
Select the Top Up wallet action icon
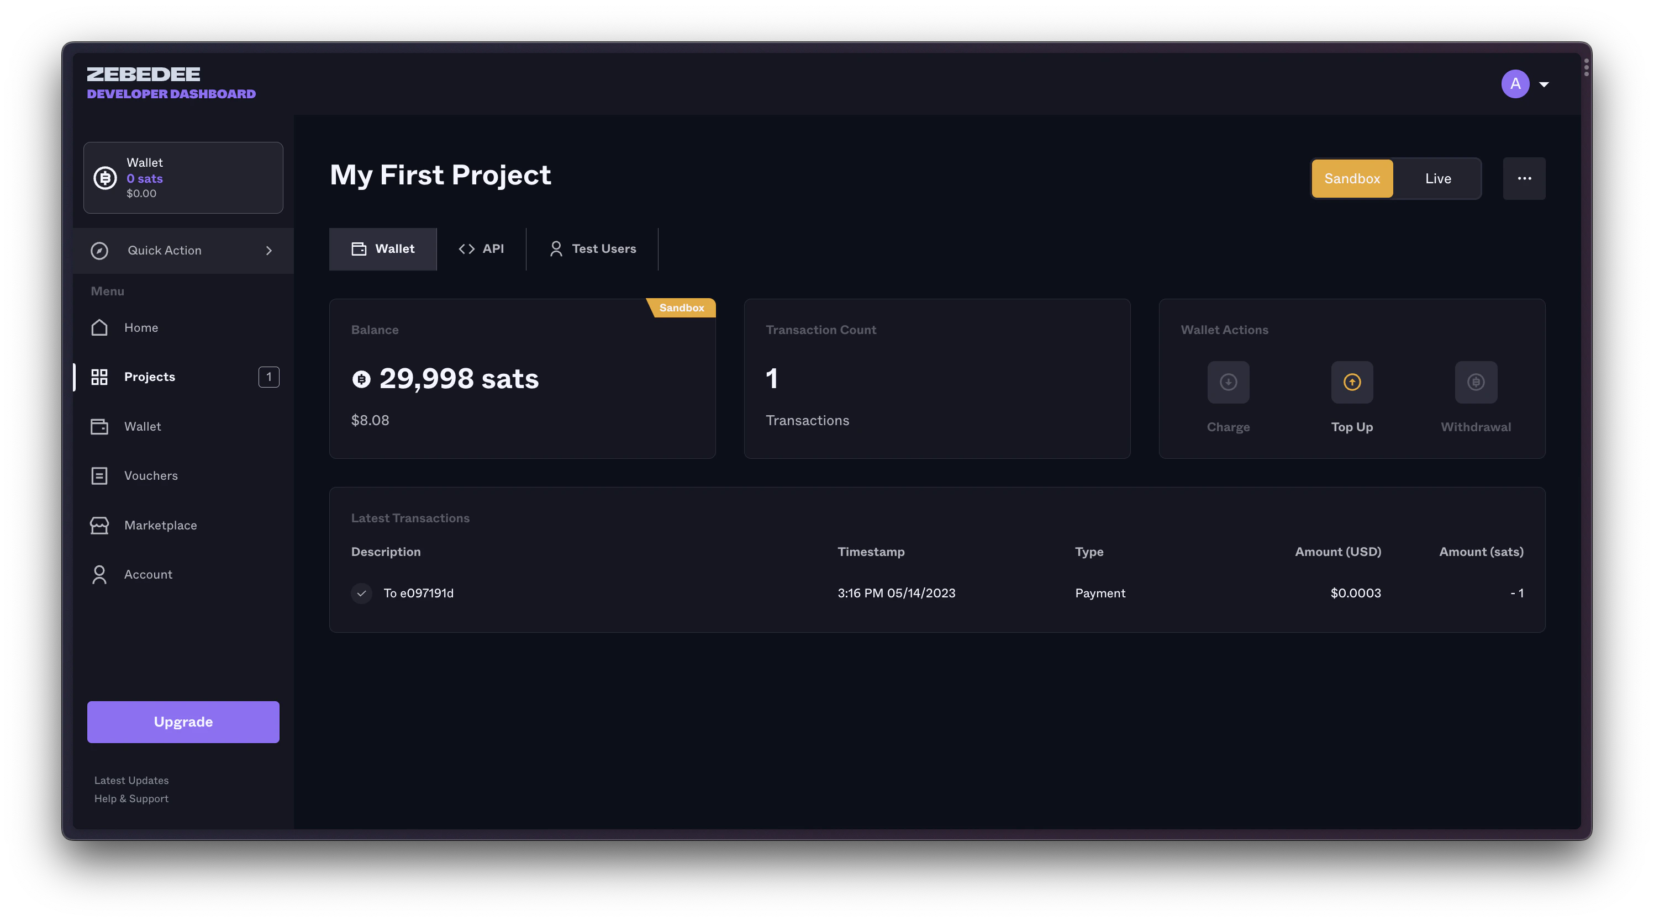tap(1352, 381)
